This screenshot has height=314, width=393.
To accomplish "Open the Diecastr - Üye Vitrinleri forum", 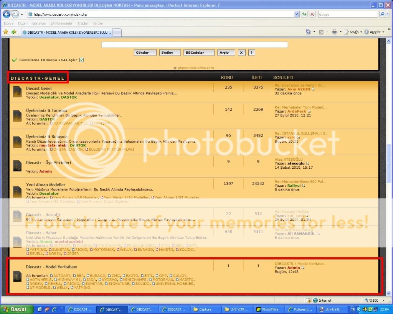I will [x=48, y=163].
